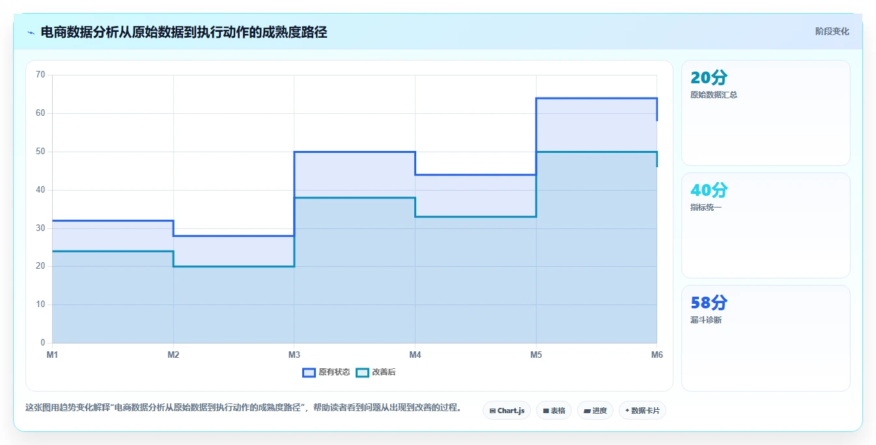Click the lightning icon beside the title
The height and width of the screenshot is (445, 876).
[x=31, y=33]
